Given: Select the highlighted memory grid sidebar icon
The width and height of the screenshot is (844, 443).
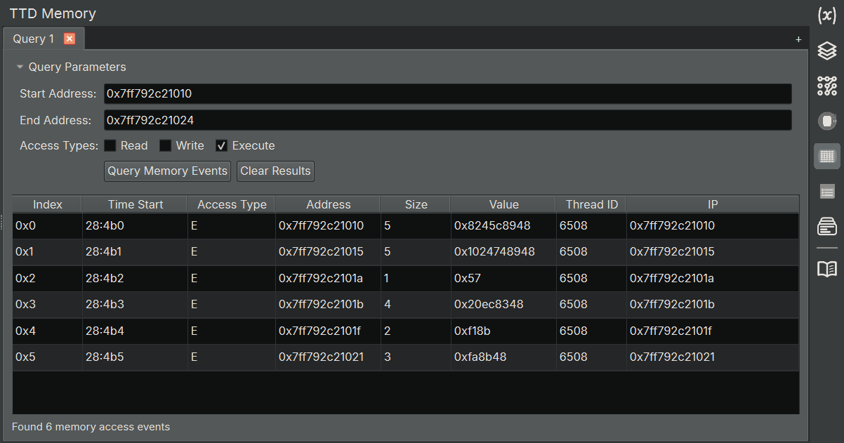Looking at the screenshot, I should point(826,156).
